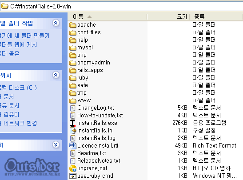Open the 컴퓨터 link in places
The width and height of the screenshot is (243, 180).
click(x=10, y=115)
